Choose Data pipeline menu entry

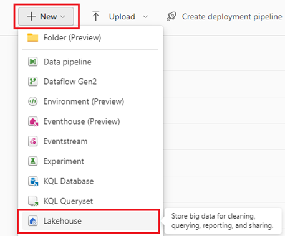click(x=90, y=62)
